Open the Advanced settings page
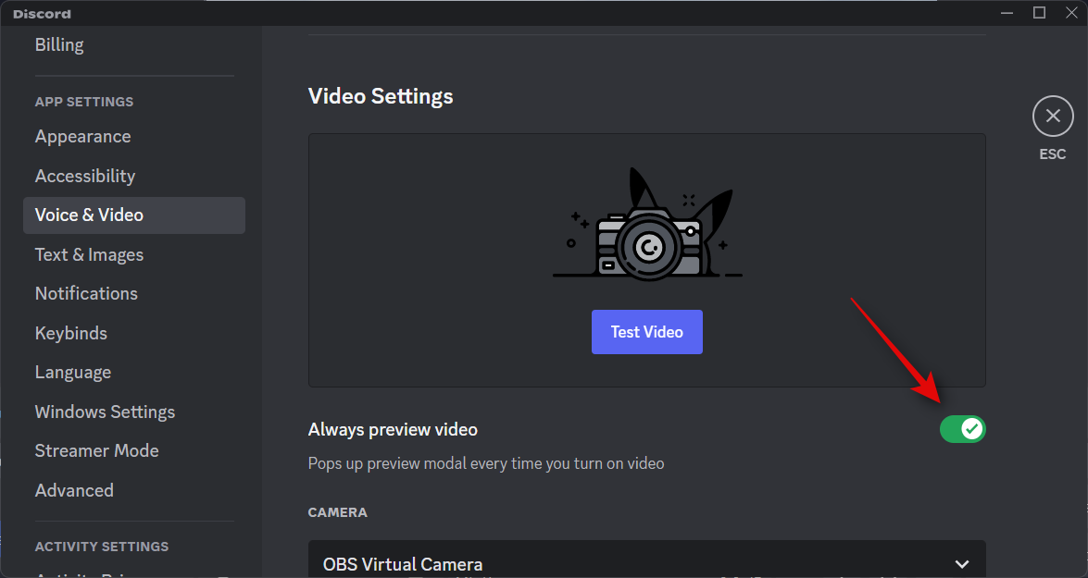 [x=74, y=491]
